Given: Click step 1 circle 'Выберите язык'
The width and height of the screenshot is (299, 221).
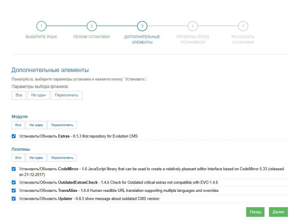Looking at the screenshot, I should [41, 26].
